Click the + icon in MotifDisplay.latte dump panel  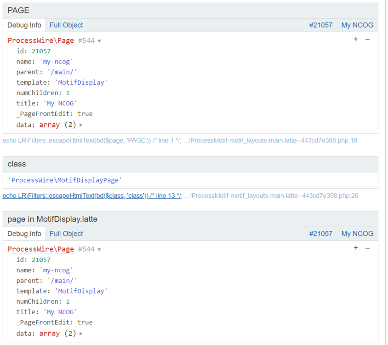(356, 248)
